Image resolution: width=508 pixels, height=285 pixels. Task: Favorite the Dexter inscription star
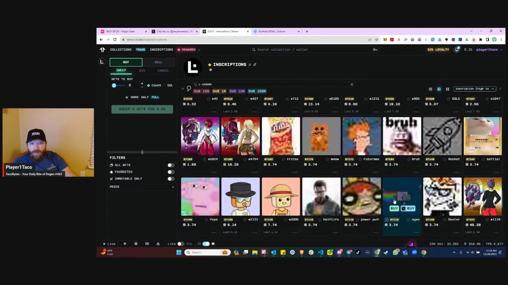[445, 219]
